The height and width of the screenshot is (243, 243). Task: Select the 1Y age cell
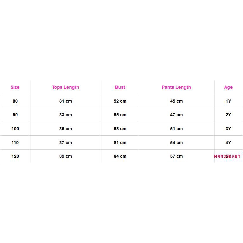coord(228,101)
